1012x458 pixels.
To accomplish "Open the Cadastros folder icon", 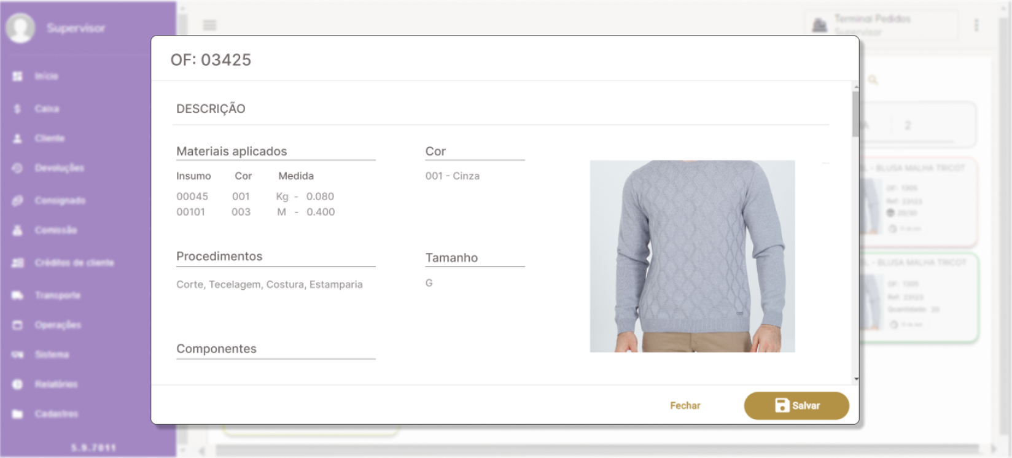I will (x=17, y=414).
